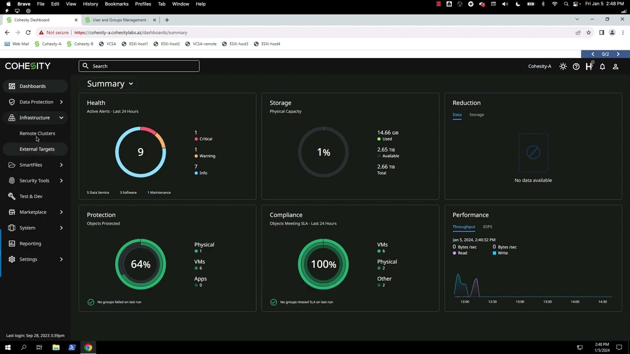Expand Settings submenu chevron
The image size is (630, 354).
pos(61,259)
